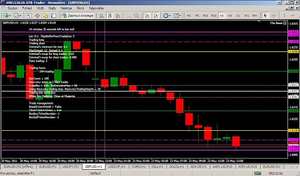Screen dimensions: 300x176
Task: Switch to GOLDs,H1 chart tab
Action: (x=177, y=166)
